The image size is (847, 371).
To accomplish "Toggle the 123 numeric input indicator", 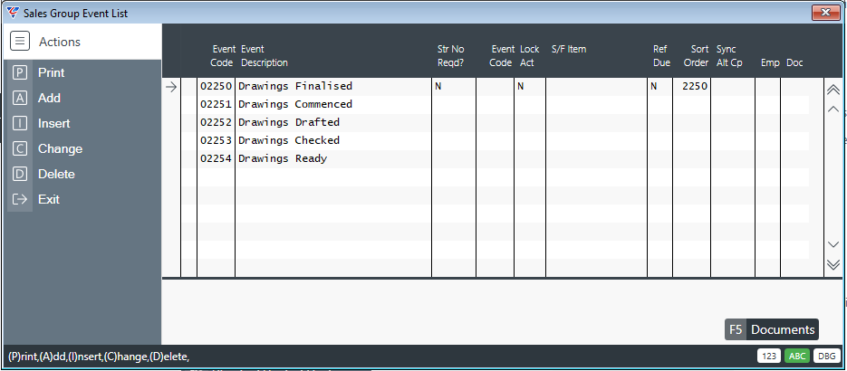I will click(769, 356).
